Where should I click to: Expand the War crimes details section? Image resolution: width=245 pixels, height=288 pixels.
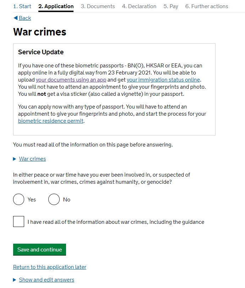point(32,159)
